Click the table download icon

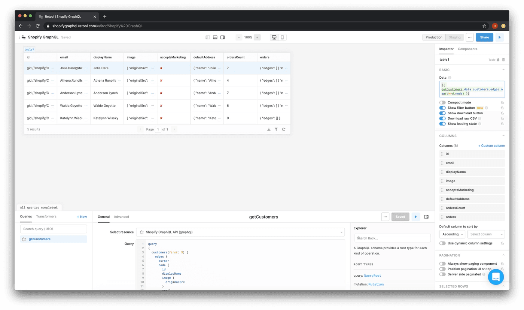pos(269,129)
